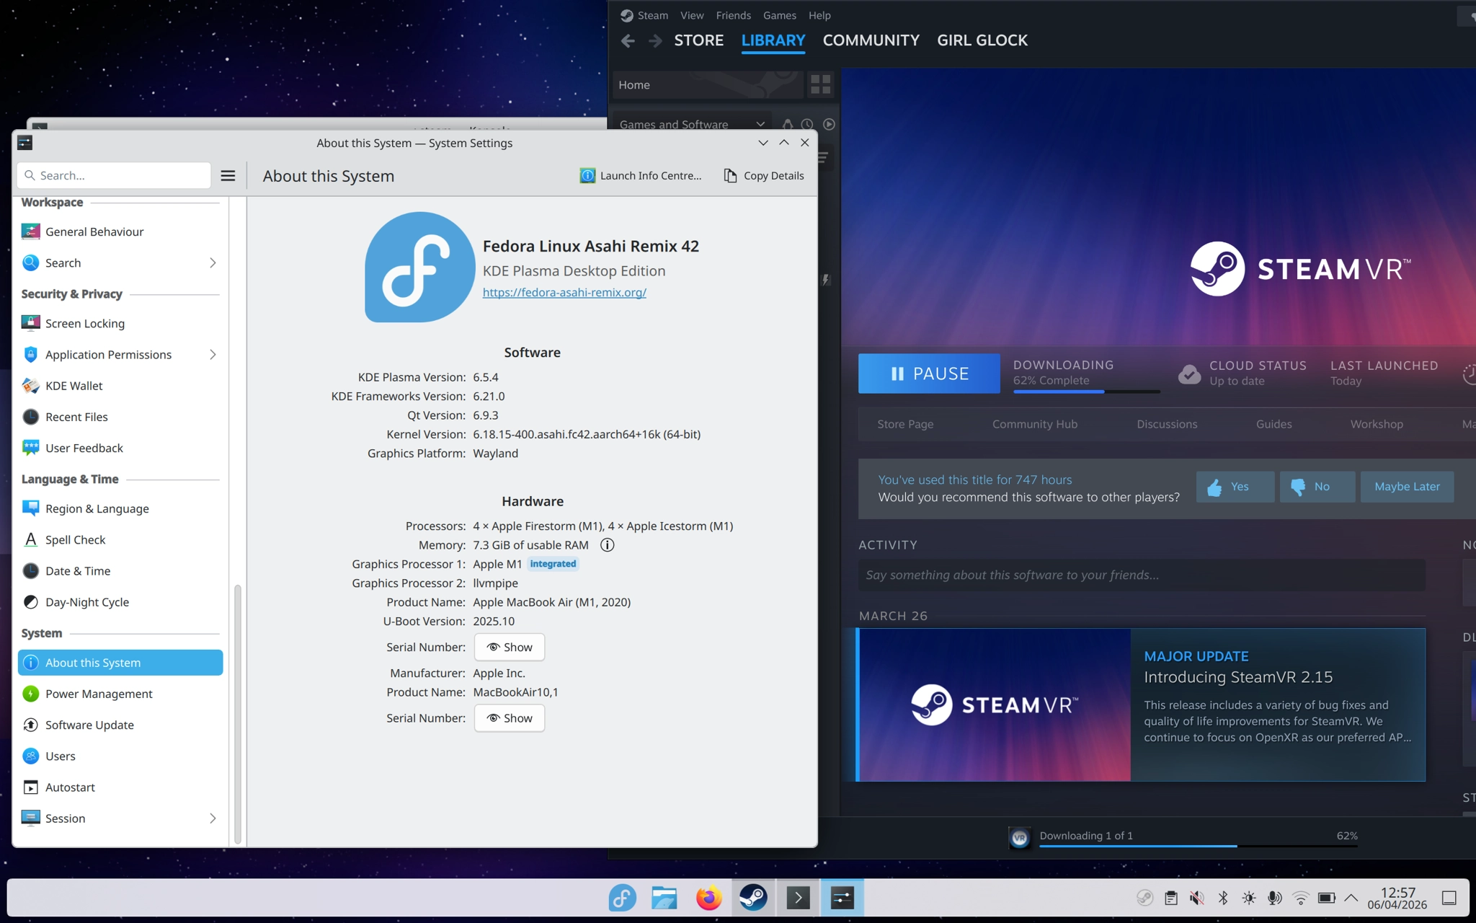The height and width of the screenshot is (923, 1476).
Task: Open SteamVR Workshop tab
Action: point(1377,425)
